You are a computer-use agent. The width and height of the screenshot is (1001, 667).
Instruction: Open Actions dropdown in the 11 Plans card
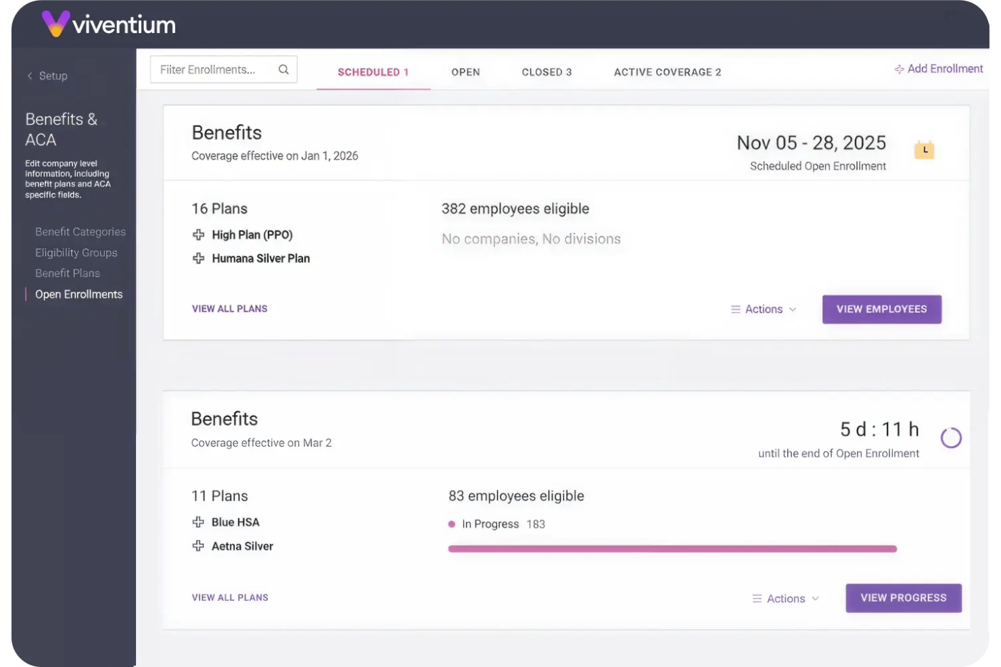(785, 599)
